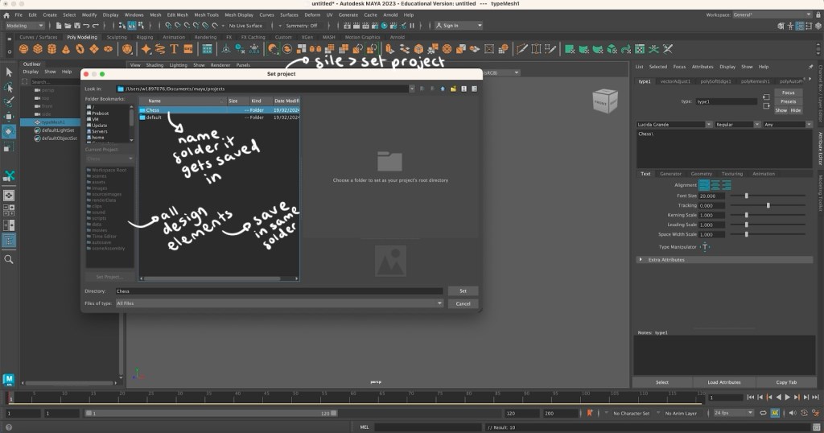
Task: Select center text alignment option
Action: [x=715, y=185]
